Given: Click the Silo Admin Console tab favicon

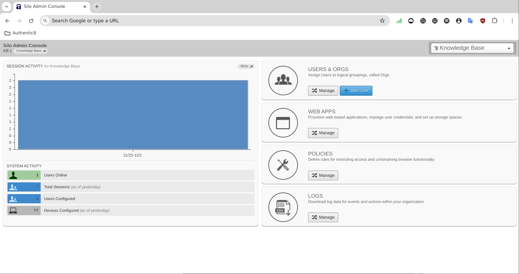Looking at the screenshot, I should (19, 7).
